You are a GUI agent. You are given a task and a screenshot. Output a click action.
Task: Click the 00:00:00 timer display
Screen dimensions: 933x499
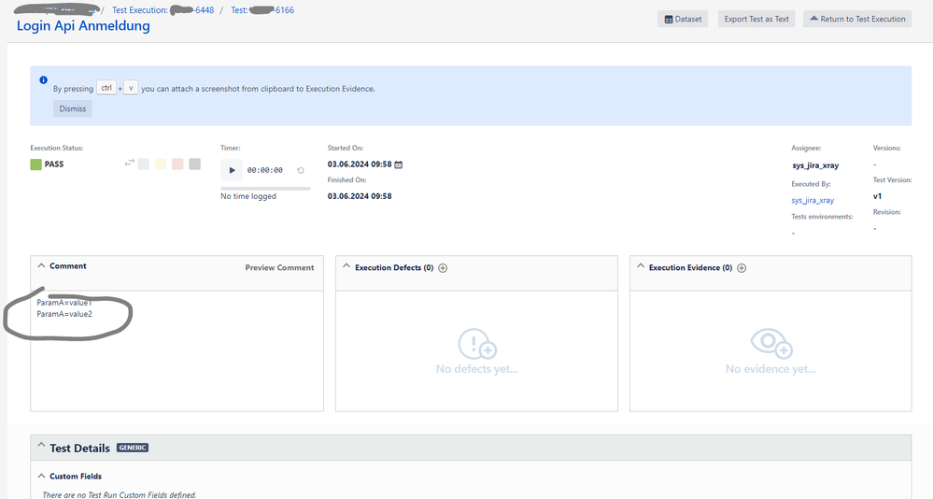(x=265, y=170)
